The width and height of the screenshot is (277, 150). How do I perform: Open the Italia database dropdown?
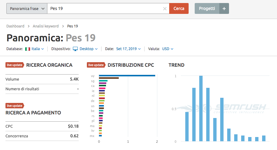coord(38,49)
